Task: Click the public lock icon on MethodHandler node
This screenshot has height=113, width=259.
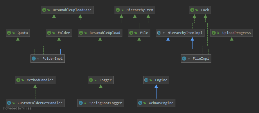Action: click(22, 80)
